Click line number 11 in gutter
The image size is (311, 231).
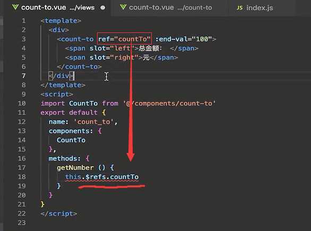[x=22, y=113]
